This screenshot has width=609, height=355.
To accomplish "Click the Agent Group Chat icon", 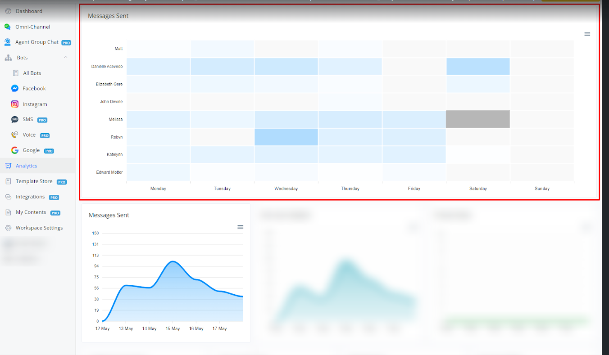I will click(8, 42).
